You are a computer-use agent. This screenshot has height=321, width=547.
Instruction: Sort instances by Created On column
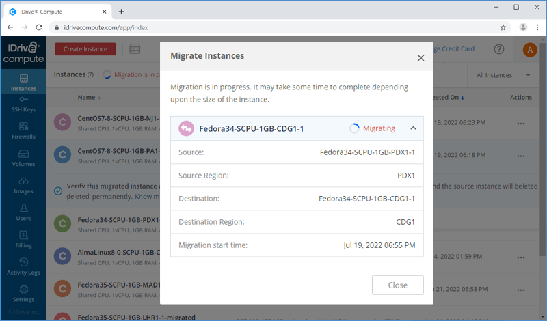click(449, 97)
